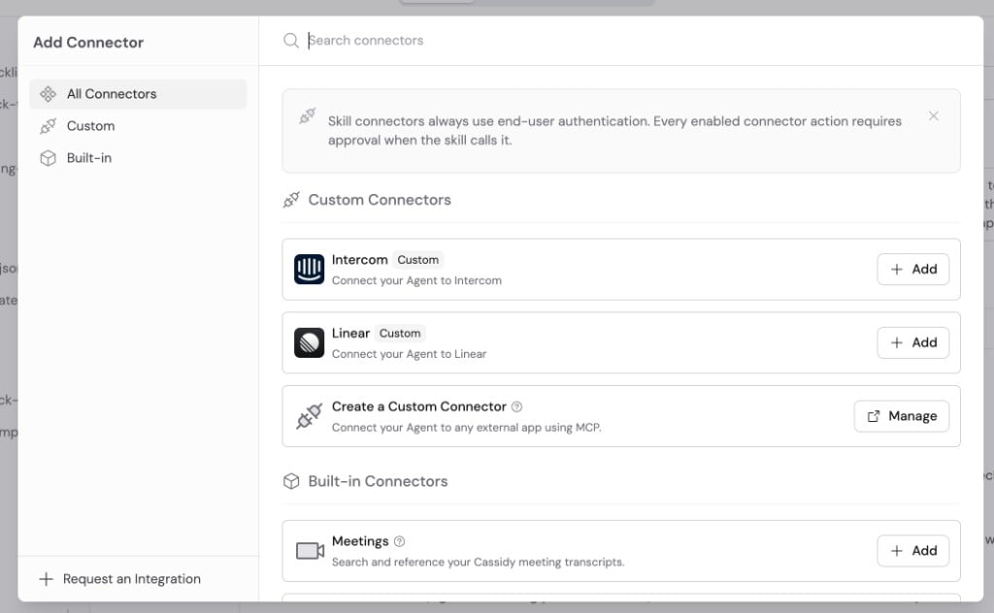Click the Custom plug icon in sidebar
Viewport: 994px width, 613px height.
click(x=49, y=126)
